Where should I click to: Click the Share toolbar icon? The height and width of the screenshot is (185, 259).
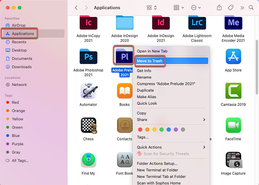point(219,8)
